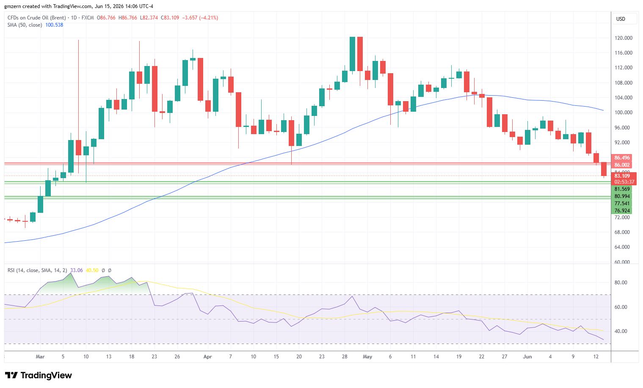Click the 64.000 price scale label
Image resolution: width=643 pixels, height=388 pixels.
[622, 247]
